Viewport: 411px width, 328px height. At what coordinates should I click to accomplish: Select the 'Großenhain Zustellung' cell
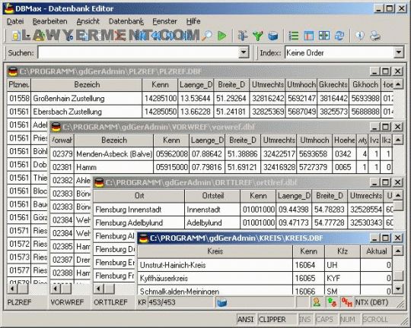pyautogui.click(x=86, y=99)
